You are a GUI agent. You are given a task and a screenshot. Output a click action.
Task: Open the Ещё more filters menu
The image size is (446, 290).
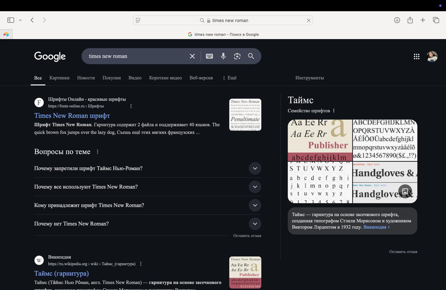click(229, 78)
